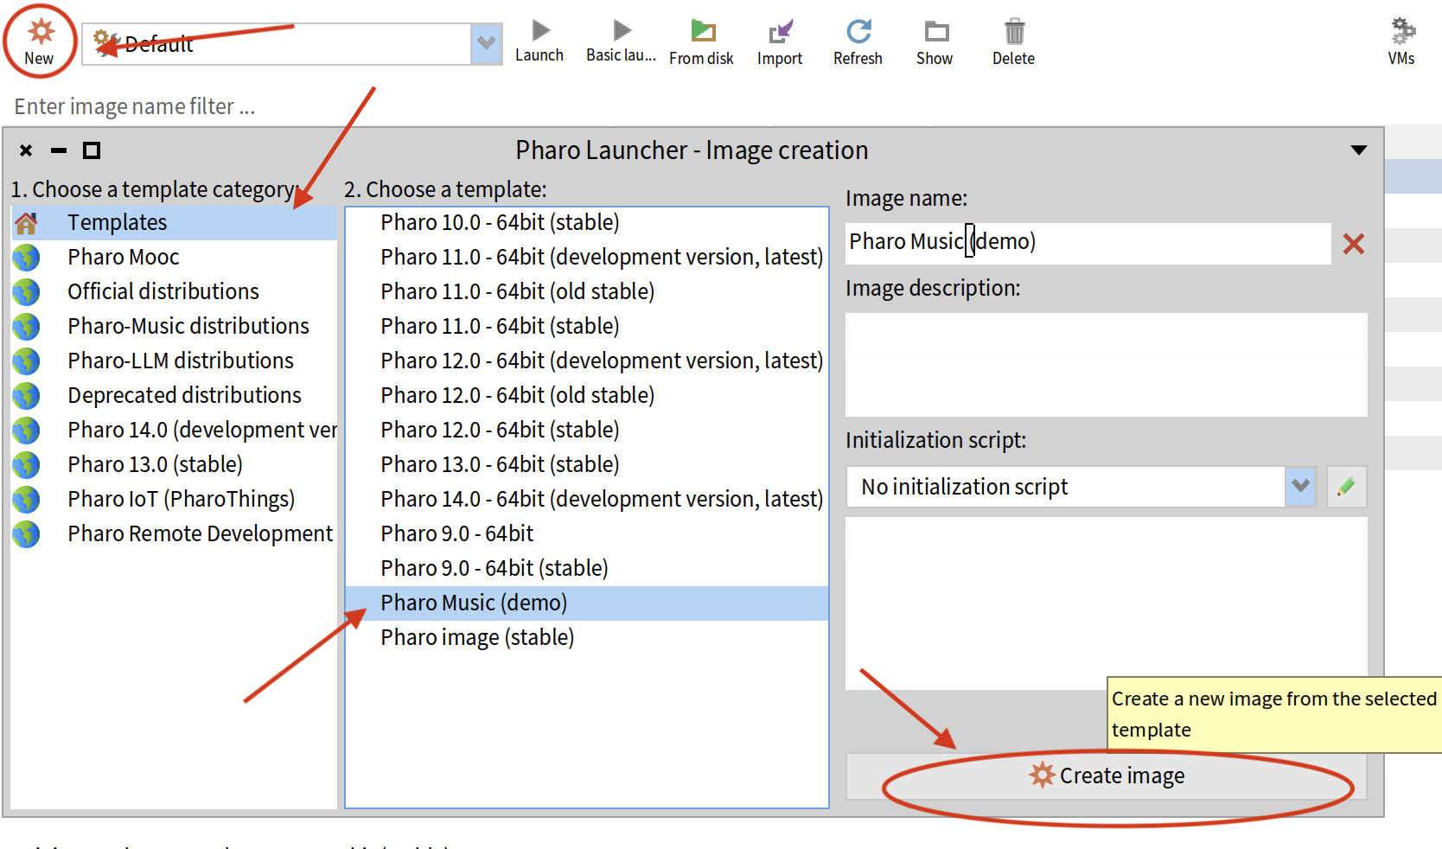Click globe icon beside Pharo-LLM distributions

click(26, 361)
